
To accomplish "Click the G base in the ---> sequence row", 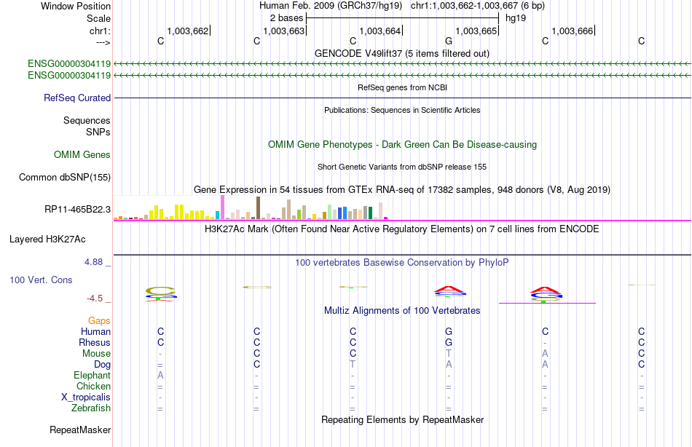I will coord(449,41).
